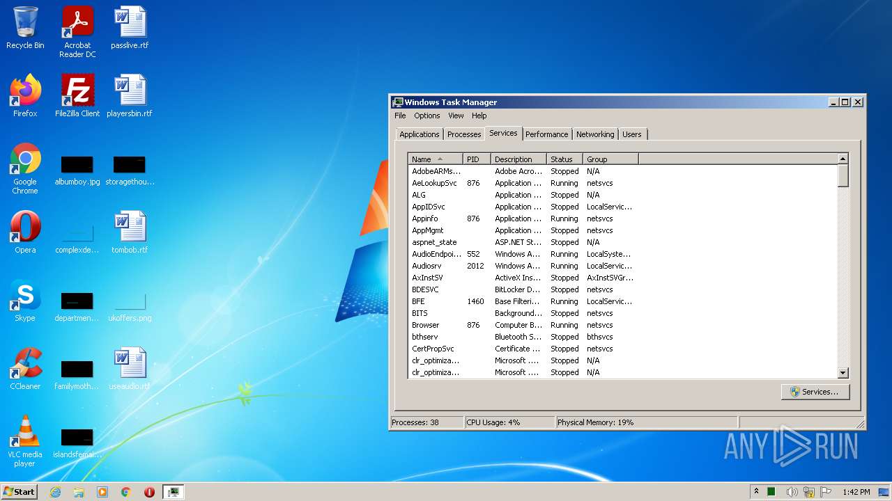Click the Services... button

(815, 392)
